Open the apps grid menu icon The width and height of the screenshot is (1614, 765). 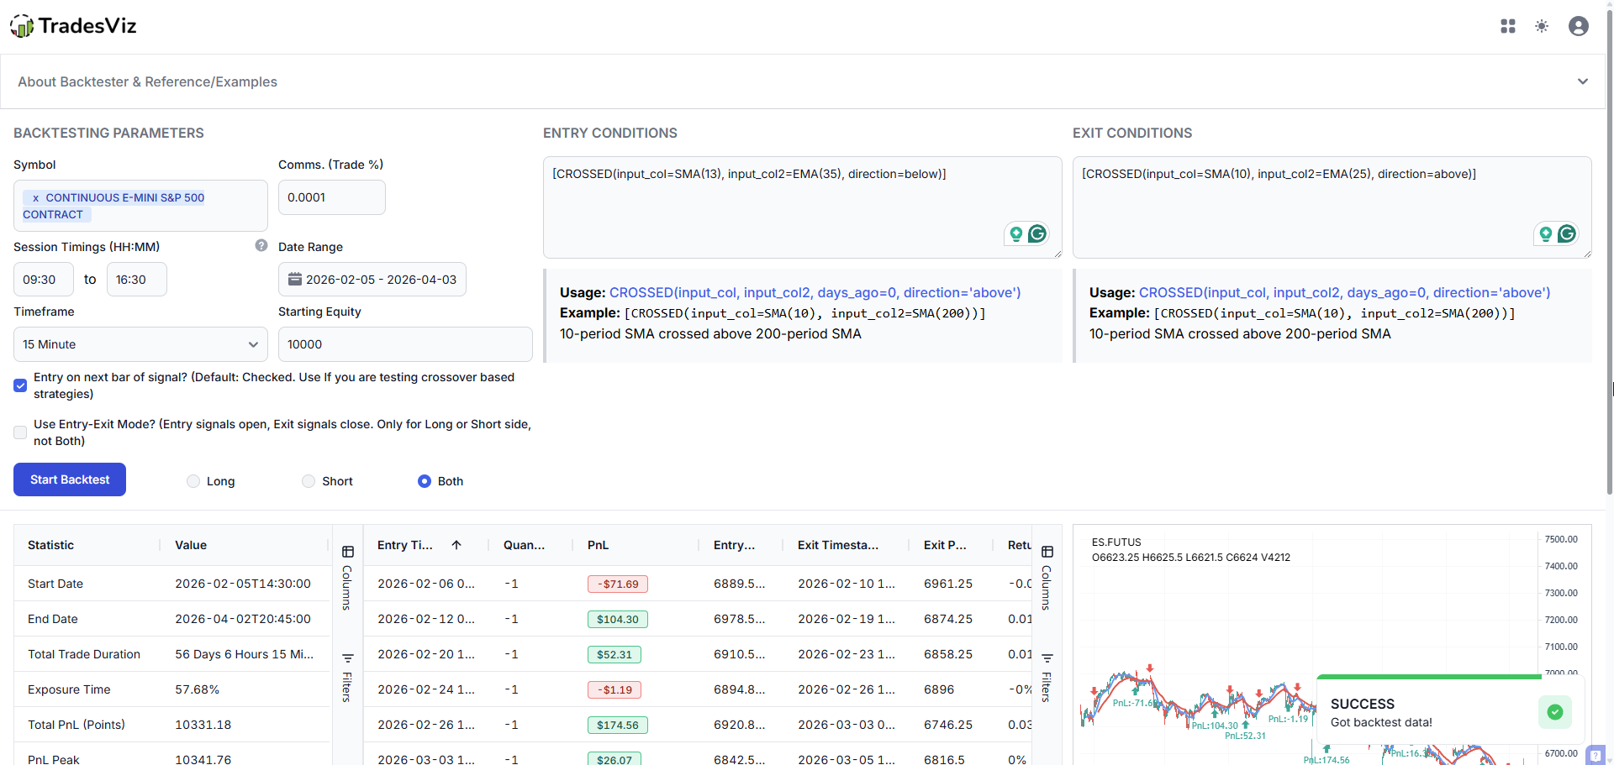tap(1508, 26)
